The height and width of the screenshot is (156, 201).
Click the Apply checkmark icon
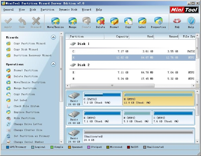coord(8,21)
